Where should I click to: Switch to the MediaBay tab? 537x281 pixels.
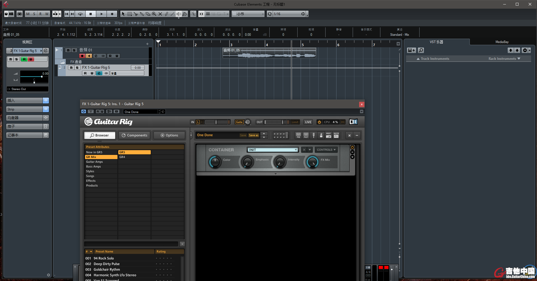click(x=502, y=42)
